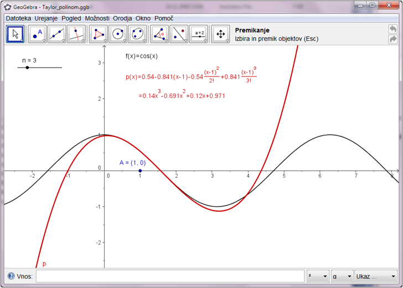
Task: Select point A on the x-axis
Action: coord(140,171)
